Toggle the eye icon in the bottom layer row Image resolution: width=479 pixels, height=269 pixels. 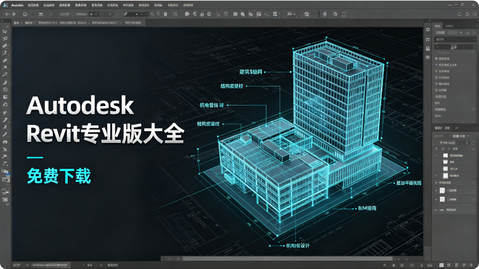[x=442, y=210]
